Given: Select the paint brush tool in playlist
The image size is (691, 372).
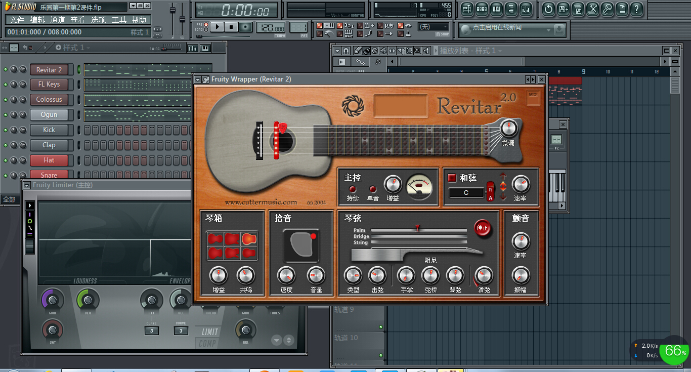Looking at the screenshot, I should (366, 51).
